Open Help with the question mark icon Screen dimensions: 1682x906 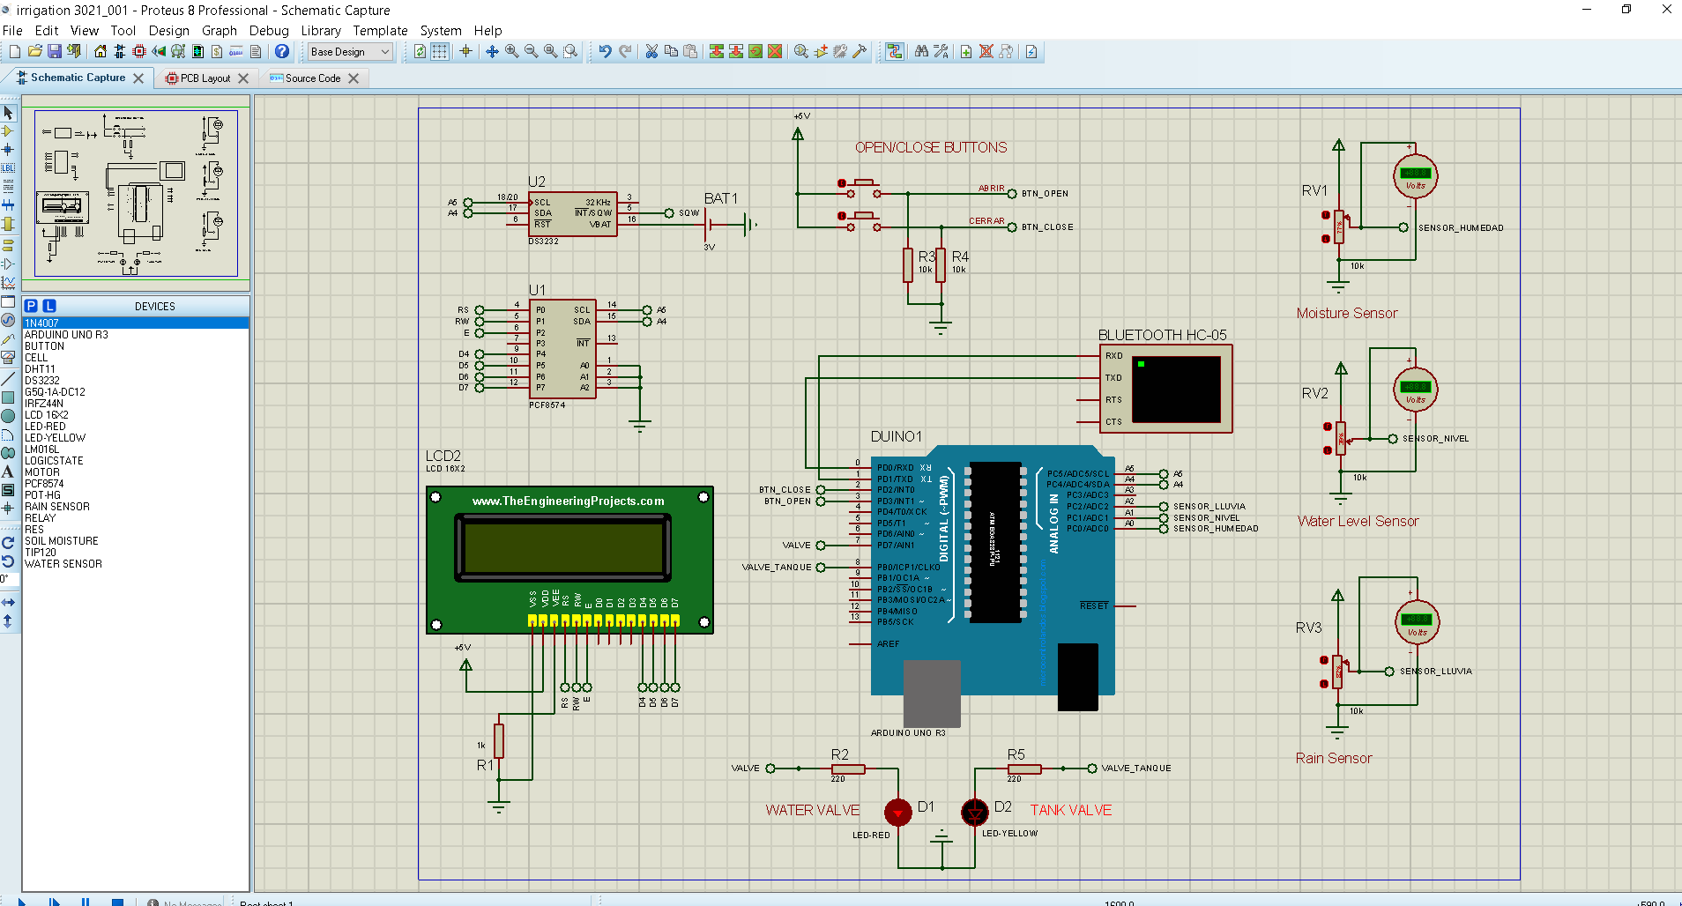click(282, 52)
